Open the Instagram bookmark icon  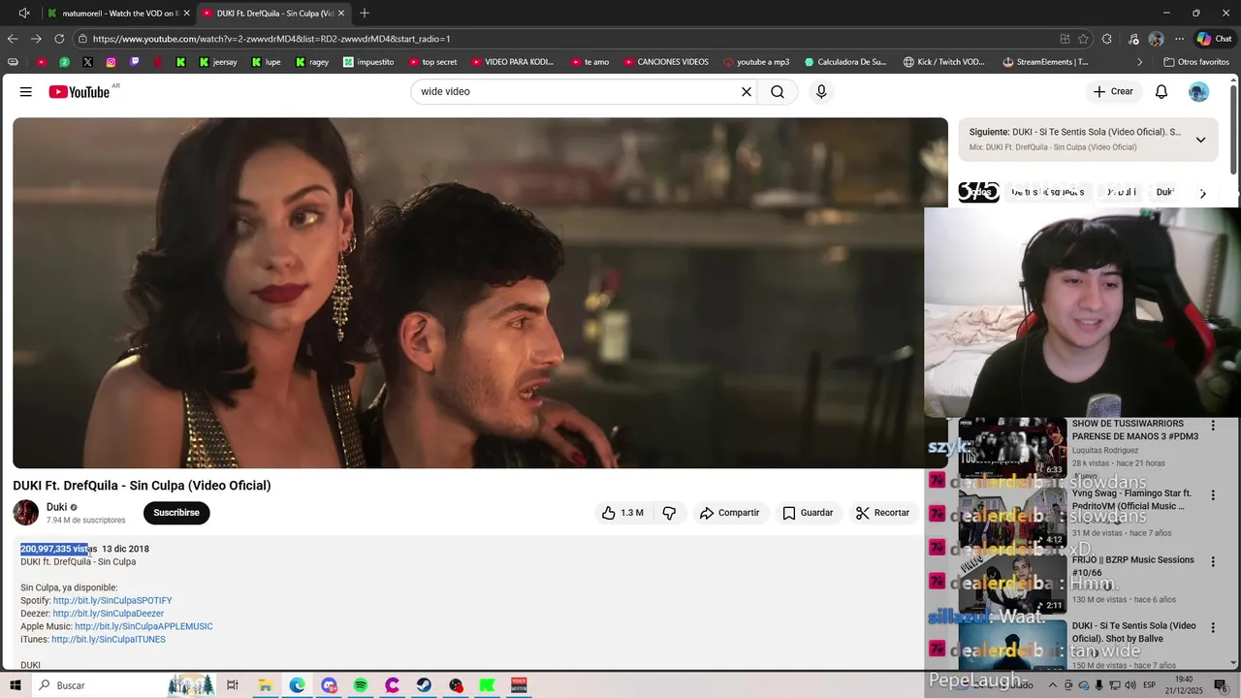[x=111, y=62]
